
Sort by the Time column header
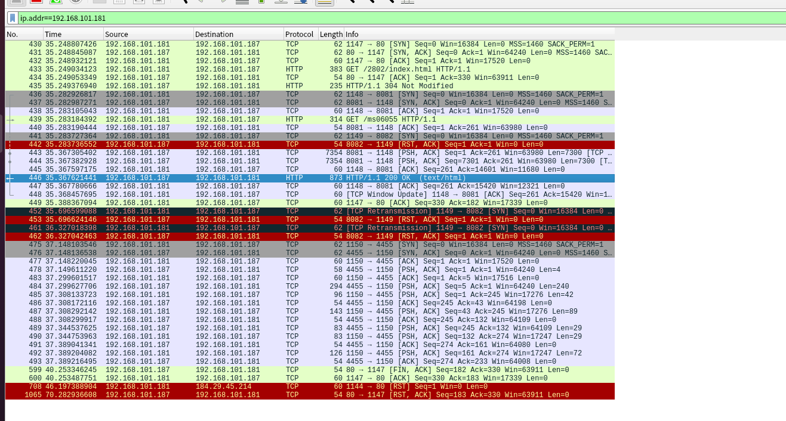click(73, 34)
